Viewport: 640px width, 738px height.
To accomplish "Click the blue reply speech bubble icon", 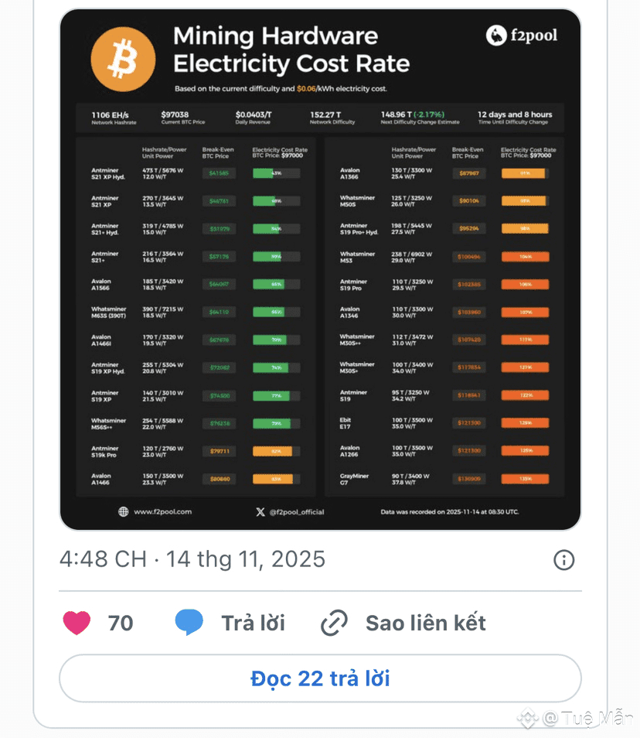I will pos(189,623).
